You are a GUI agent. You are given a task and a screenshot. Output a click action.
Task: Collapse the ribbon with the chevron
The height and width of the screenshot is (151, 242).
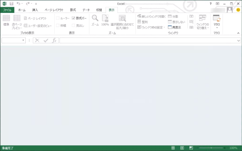(x=238, y=33)
